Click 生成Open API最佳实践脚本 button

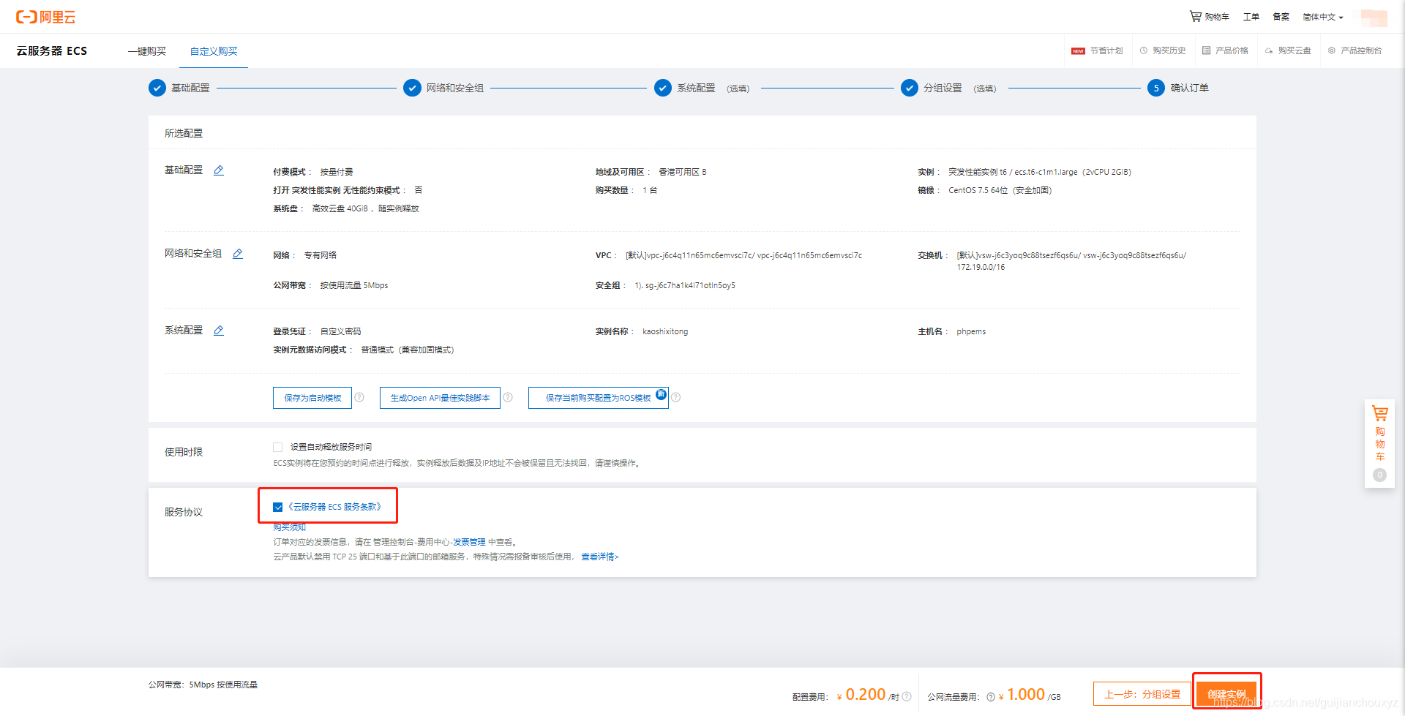pos(440,398)
